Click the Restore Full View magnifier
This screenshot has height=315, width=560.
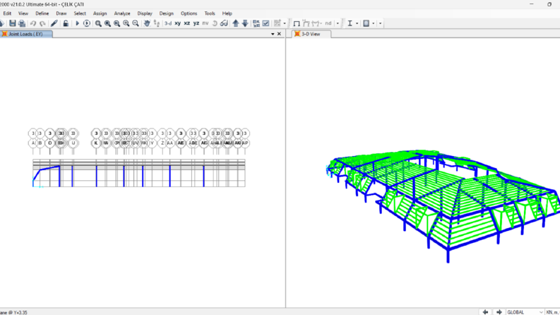tap(107, 23)
